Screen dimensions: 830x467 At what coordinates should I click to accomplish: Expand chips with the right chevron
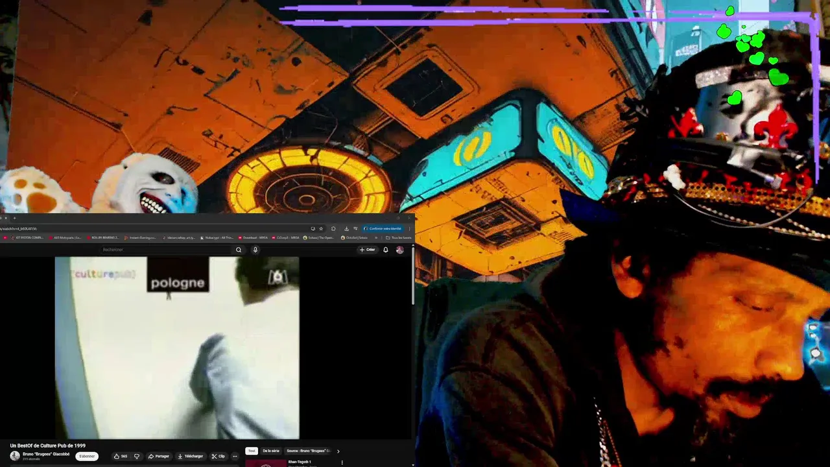click(338, 451)
